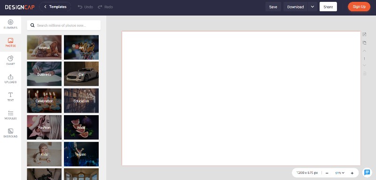Zoom in with the plus button
This screenshot has width=376, height=180.
[352, 173]
